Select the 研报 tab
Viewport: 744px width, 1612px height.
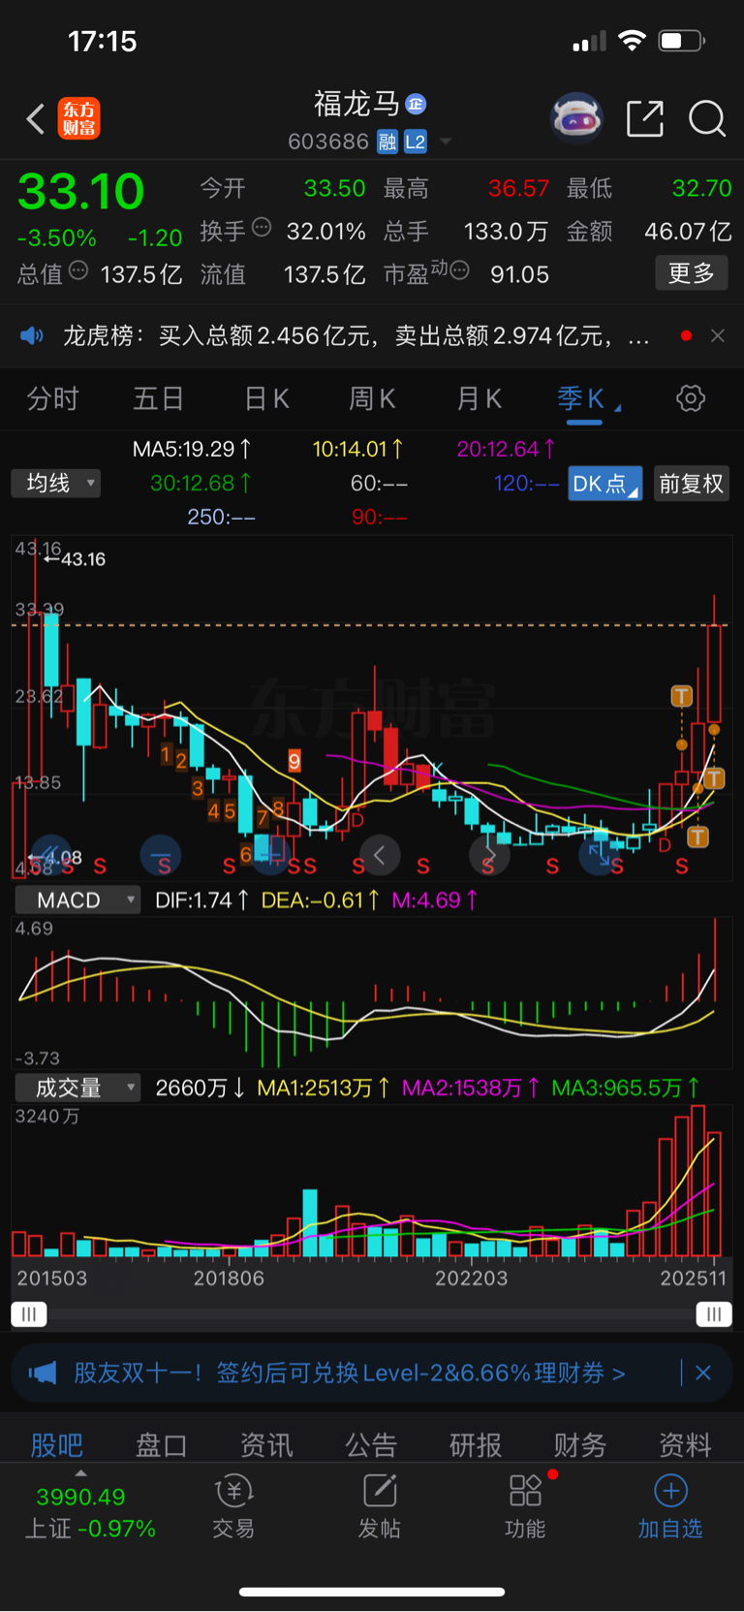476,1445
